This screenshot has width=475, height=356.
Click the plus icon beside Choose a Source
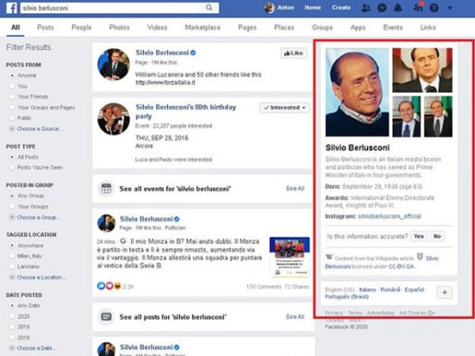point(12,129)
